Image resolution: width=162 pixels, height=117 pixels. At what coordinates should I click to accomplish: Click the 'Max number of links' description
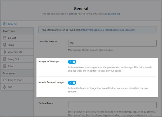click(91, 50)
